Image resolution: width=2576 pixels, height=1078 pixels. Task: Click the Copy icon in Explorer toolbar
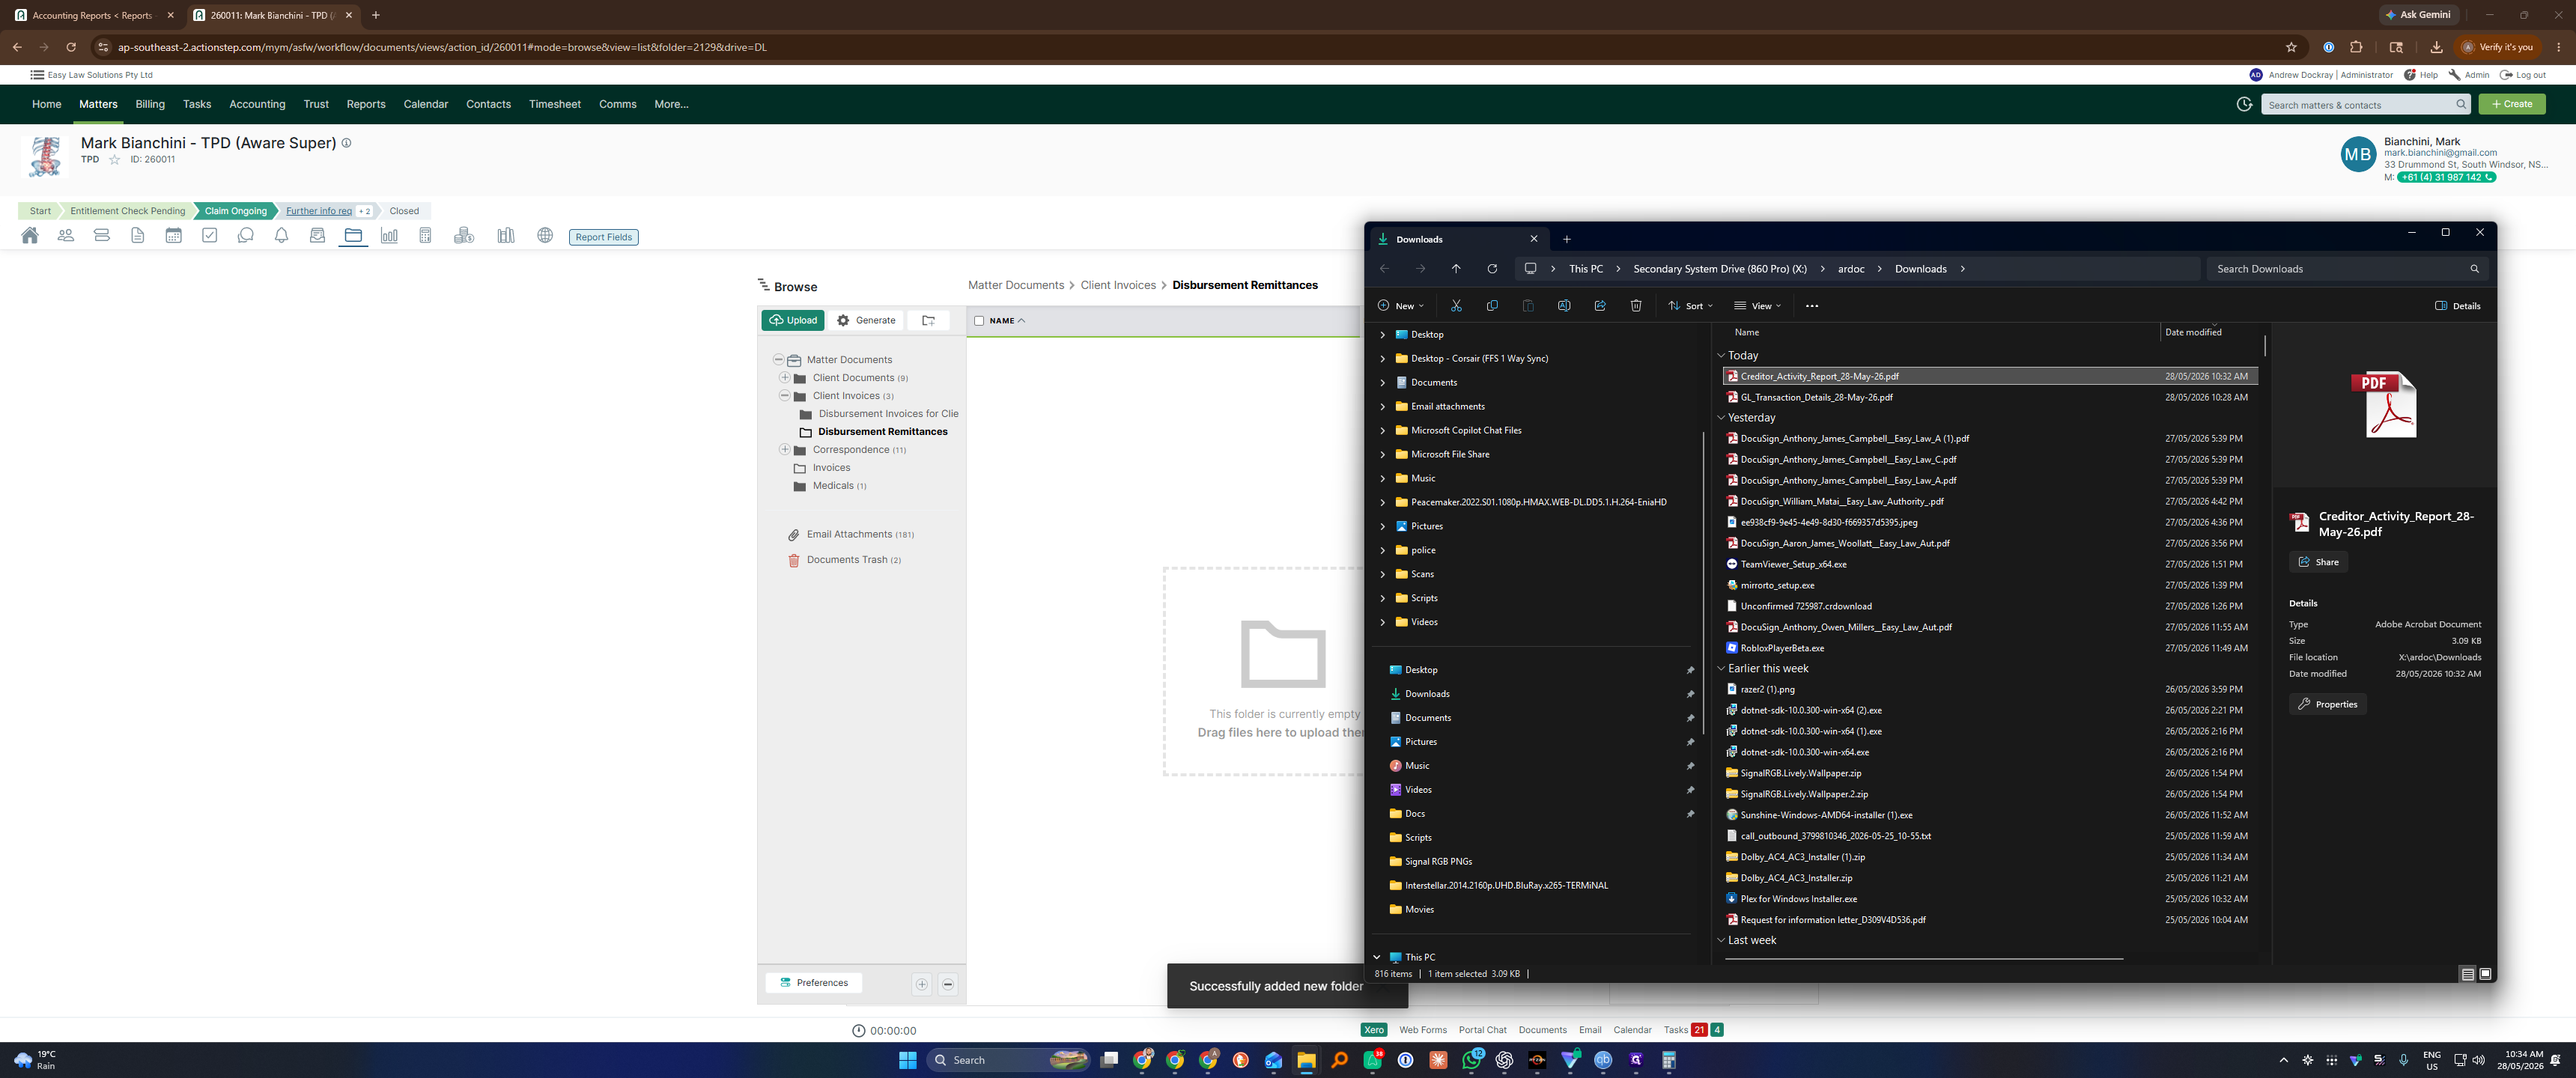pyautogui.click(x=1492, y=306)
